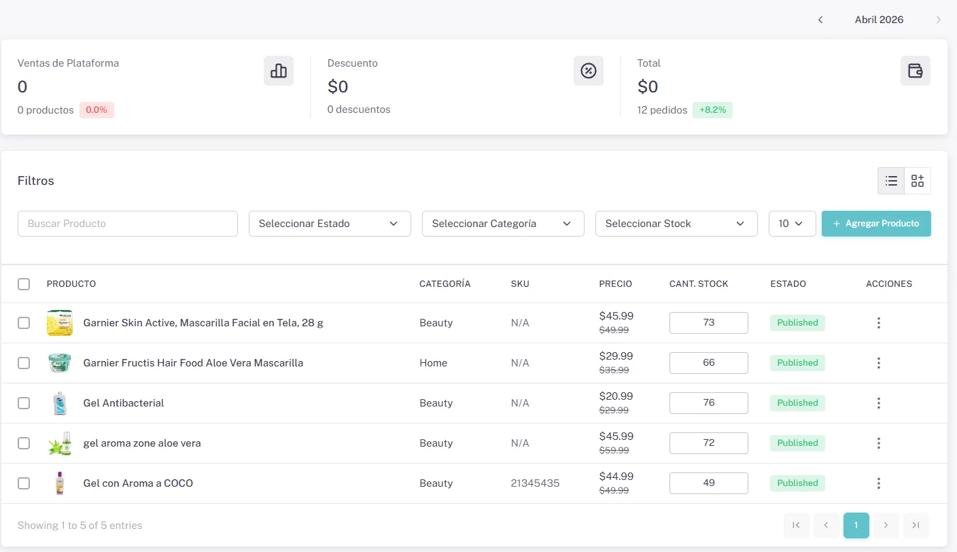Open actions menu for Gel con Aroma a COCO
The image size is (957, 552).
point(879,483)
